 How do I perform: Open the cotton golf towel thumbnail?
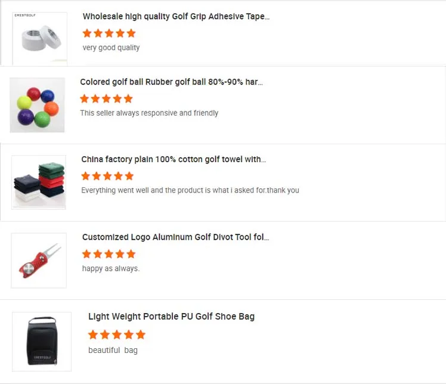click(x=39, y=182)
